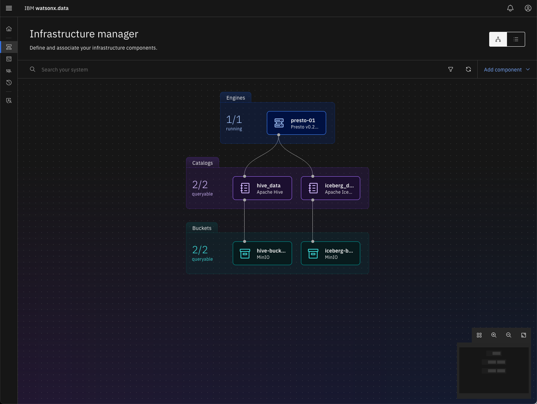The image size is (537, 404).
Task: Select the iceberg_d... catalog node
Action: (331, 188)
